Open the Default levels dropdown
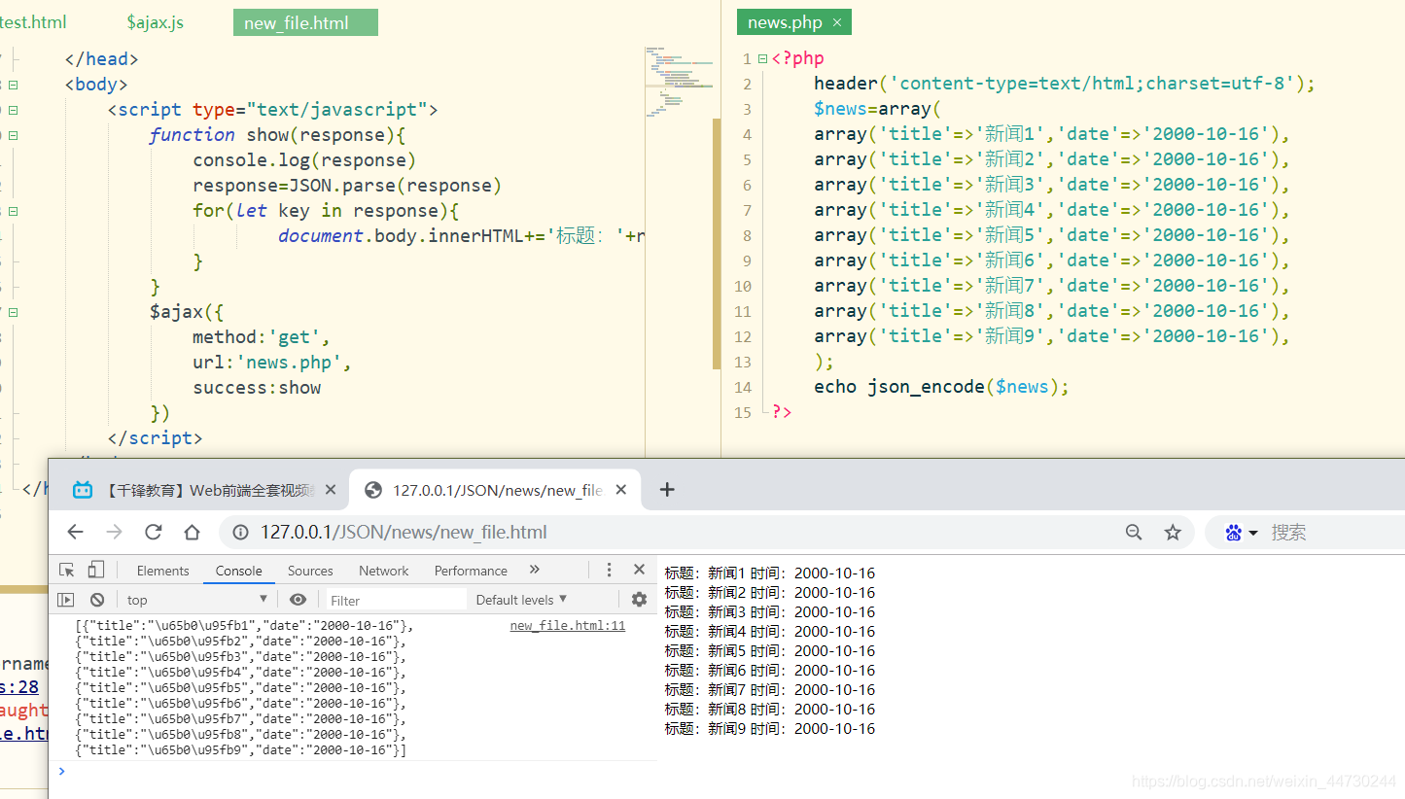 (x=521, y=600)
